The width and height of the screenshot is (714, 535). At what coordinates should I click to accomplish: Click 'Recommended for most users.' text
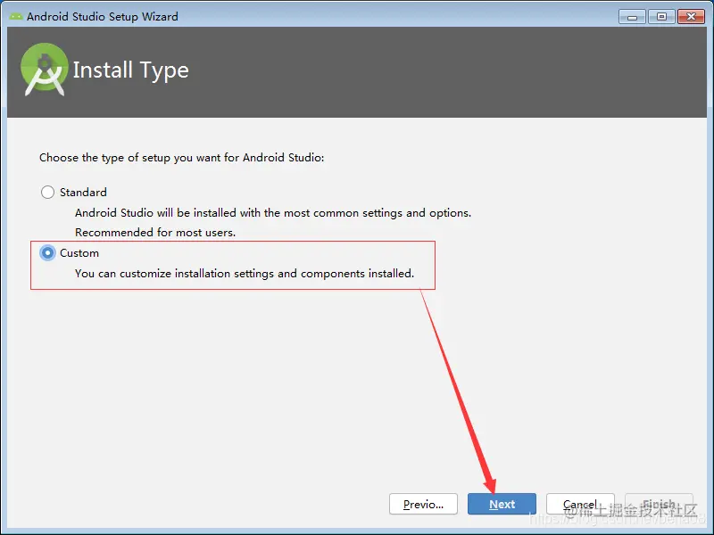pos(155,233)
